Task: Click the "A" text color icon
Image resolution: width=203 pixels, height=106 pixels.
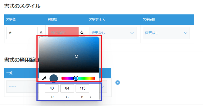Action: tap(41, 33)
